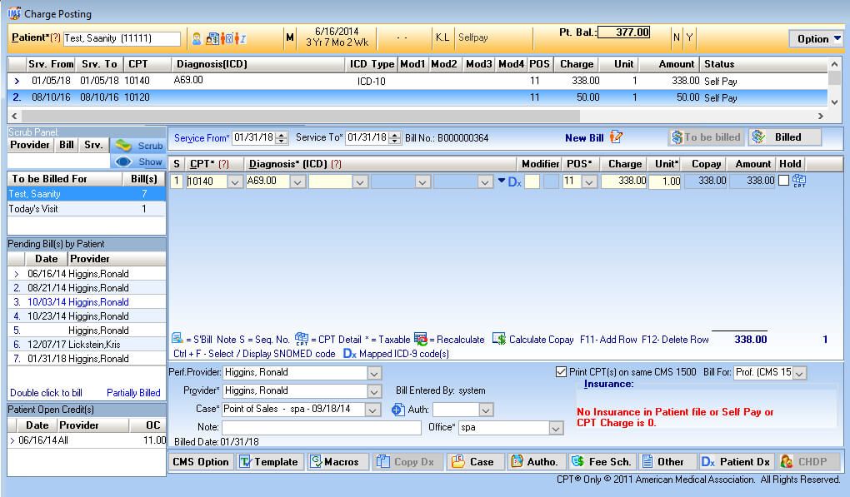The width and height of the screenshot is (850, 497).
Task: Click the small arrow before Dx in row
Action: coord(502,181)
